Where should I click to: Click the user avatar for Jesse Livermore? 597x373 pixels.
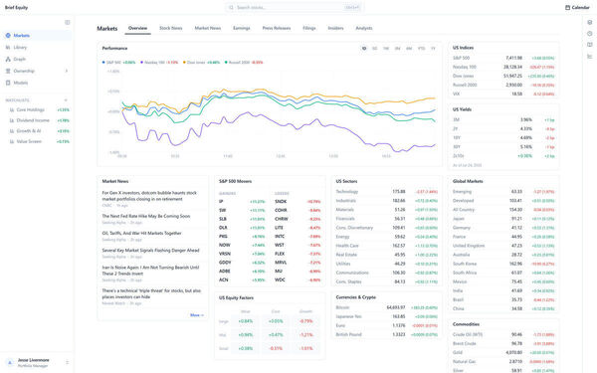pos(10,362)
